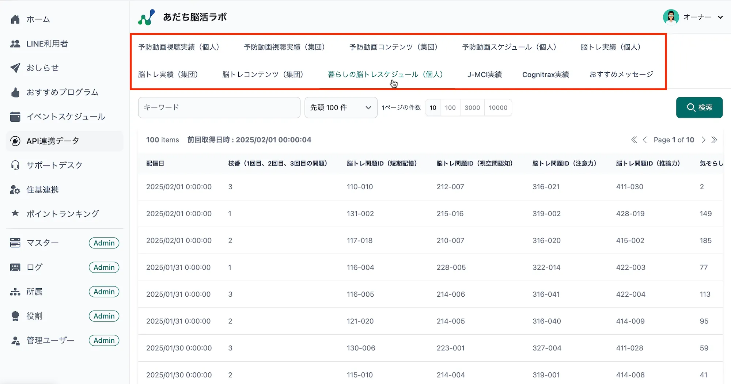
Task: Click the Admin badge beside マスター
Action: pyautogui.click(x=104, y=243)
